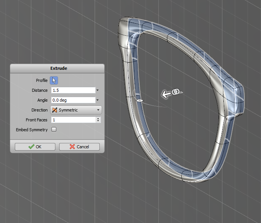
Task: Edit the Angle value field
Action: tap(73, 100)
